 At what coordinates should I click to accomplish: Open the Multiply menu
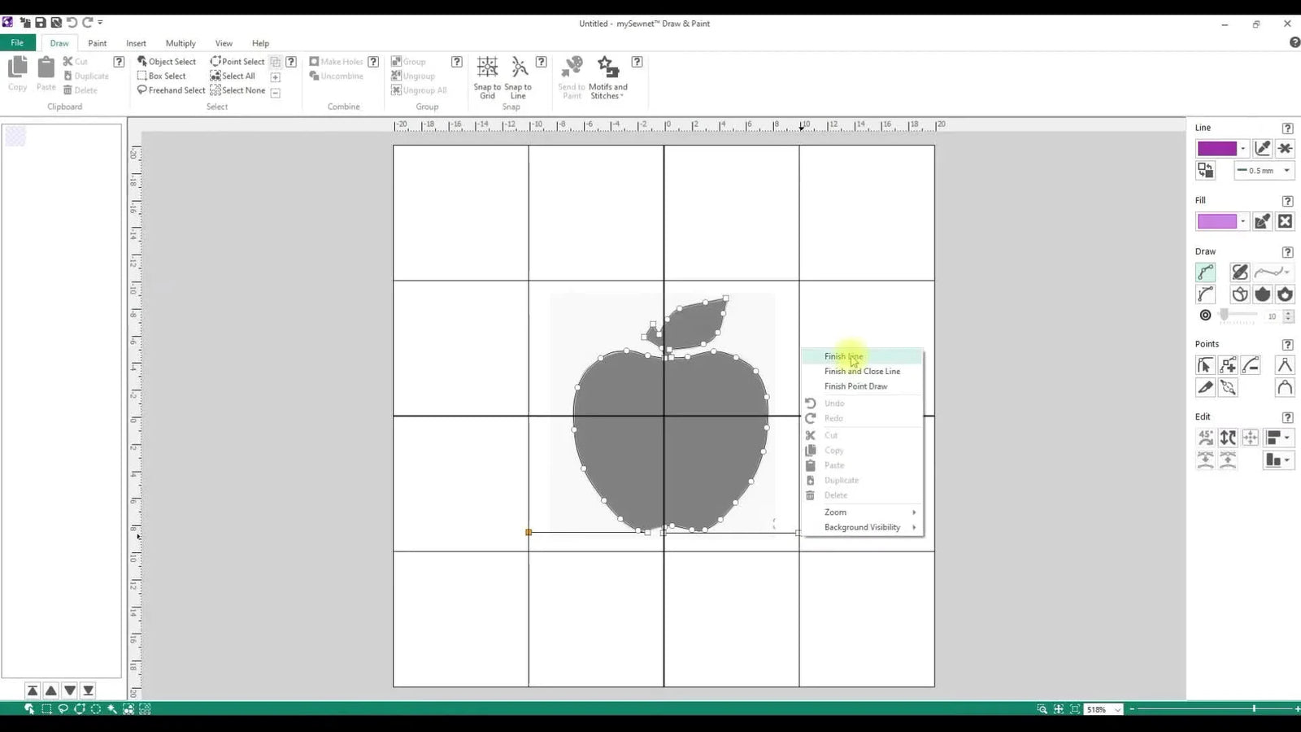(180, 43)
